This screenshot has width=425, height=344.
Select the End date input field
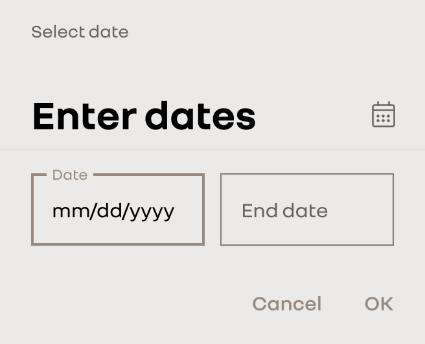tap(307, 210)
